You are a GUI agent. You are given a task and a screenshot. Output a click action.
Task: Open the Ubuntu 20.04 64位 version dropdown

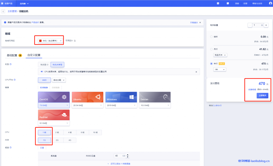[87, 105]
